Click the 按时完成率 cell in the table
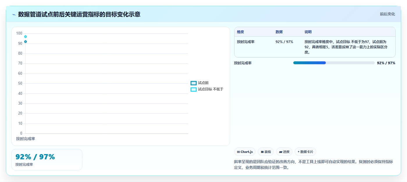Screen dimensions: 407x182 246,42
